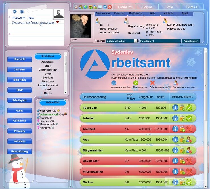Switch to Skills tab
The width and height of the screenshot is (210, 189).
point(152,14)
